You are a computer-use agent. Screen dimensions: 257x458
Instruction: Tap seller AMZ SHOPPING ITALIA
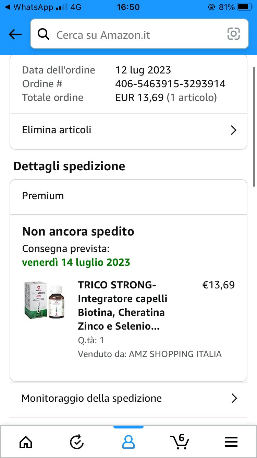(175, 354)
